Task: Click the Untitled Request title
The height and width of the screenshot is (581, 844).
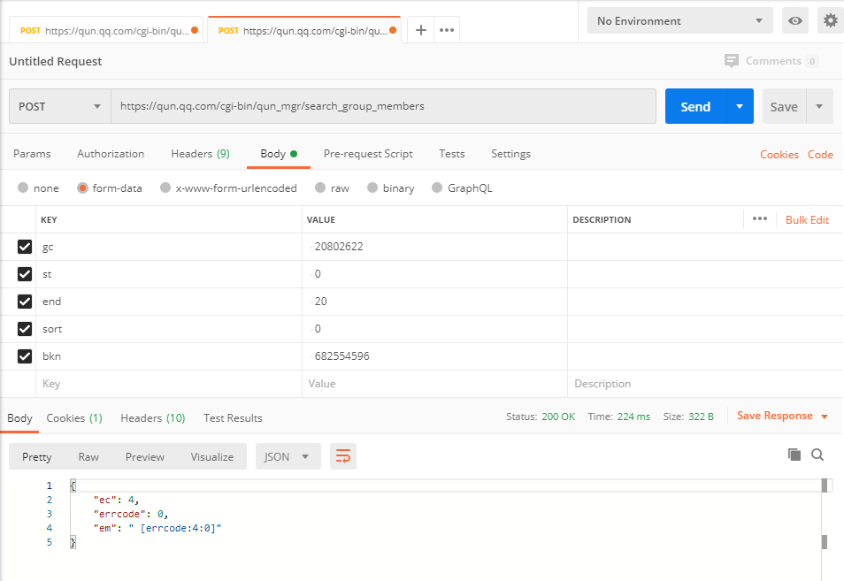Action: [56, 61]
